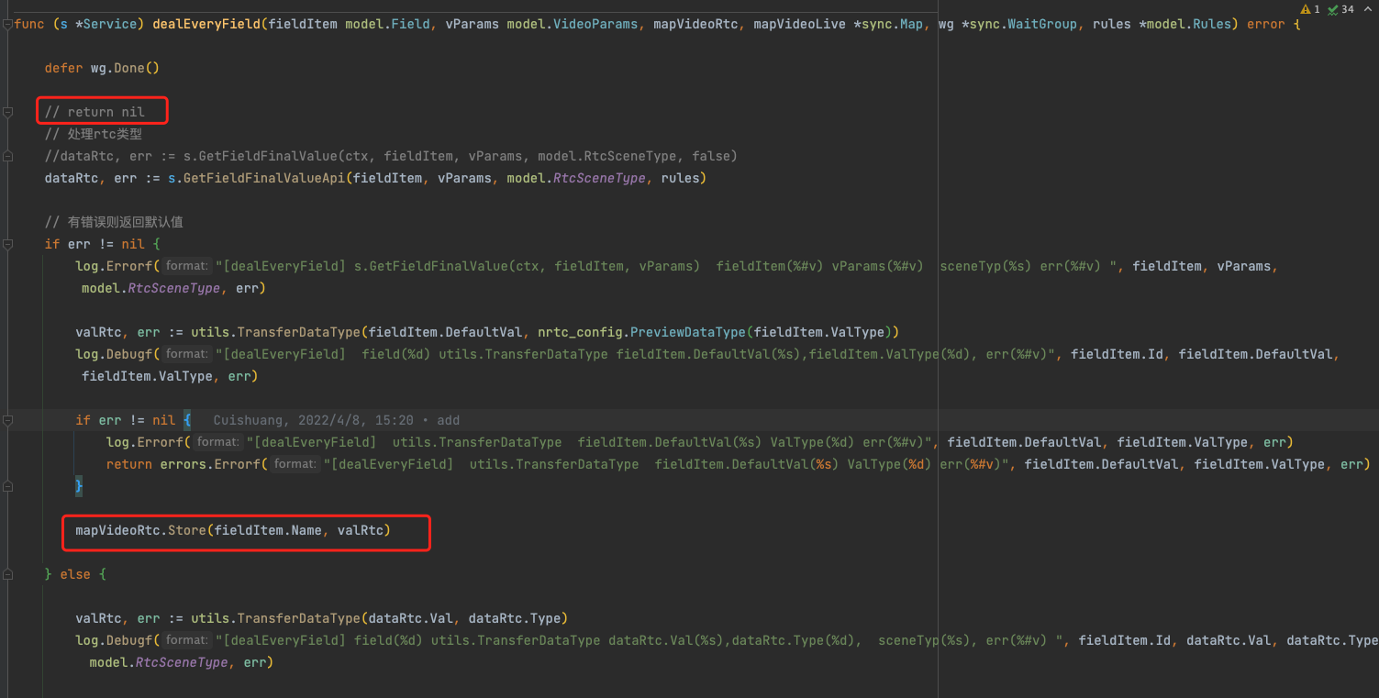Click the highlighted opening brace of inner if
The height and width of the screenshot is (698, 1379).
186,420
